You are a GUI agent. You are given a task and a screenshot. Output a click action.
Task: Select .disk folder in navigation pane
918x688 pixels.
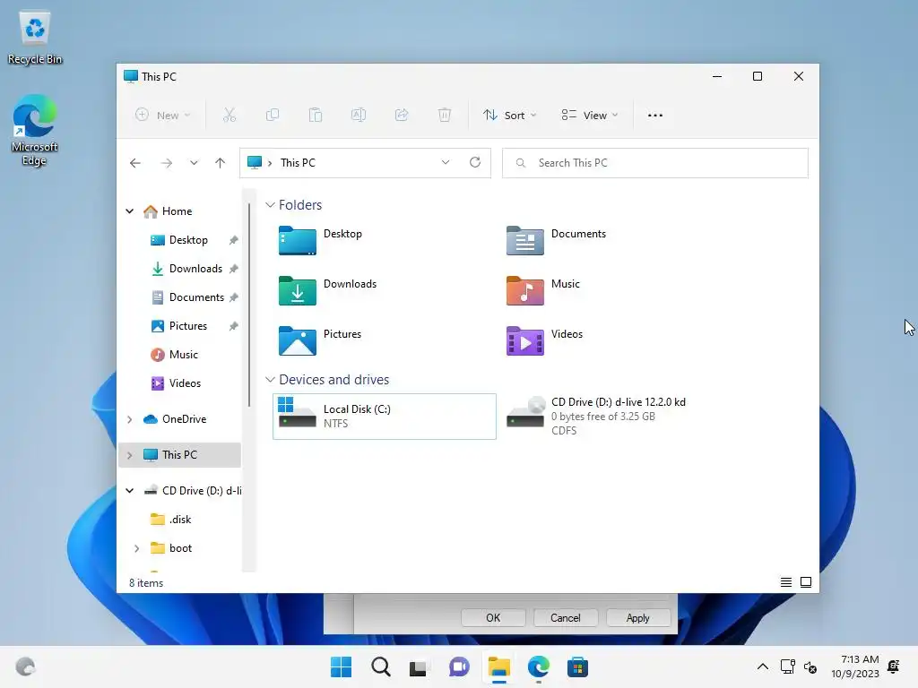pyautogui.click(x=181, y=520)
